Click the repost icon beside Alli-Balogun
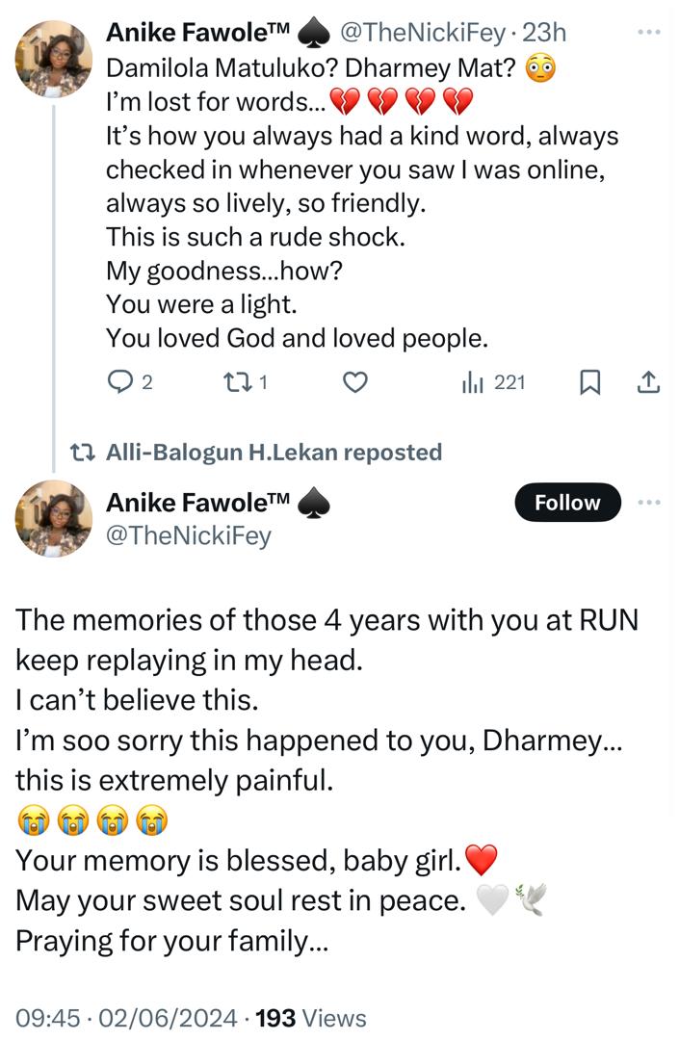Viewport: 679px width, 1040px height. tap(84, 452)
